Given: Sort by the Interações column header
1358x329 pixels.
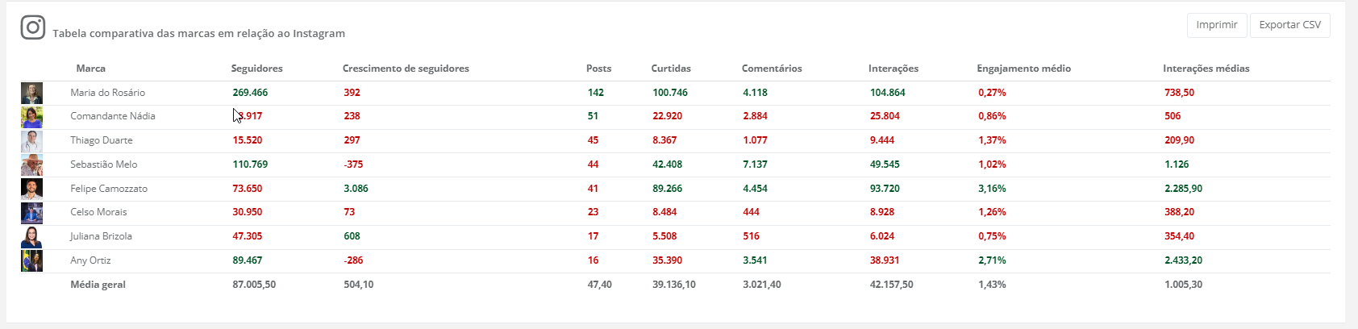Looking at the screenshot, I should [x=894, y=69].
